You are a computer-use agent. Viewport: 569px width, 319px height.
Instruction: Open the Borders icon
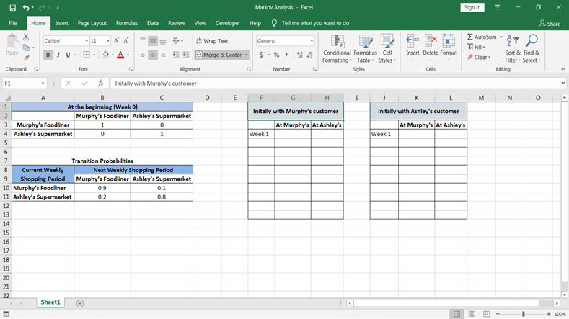[87, 55]
